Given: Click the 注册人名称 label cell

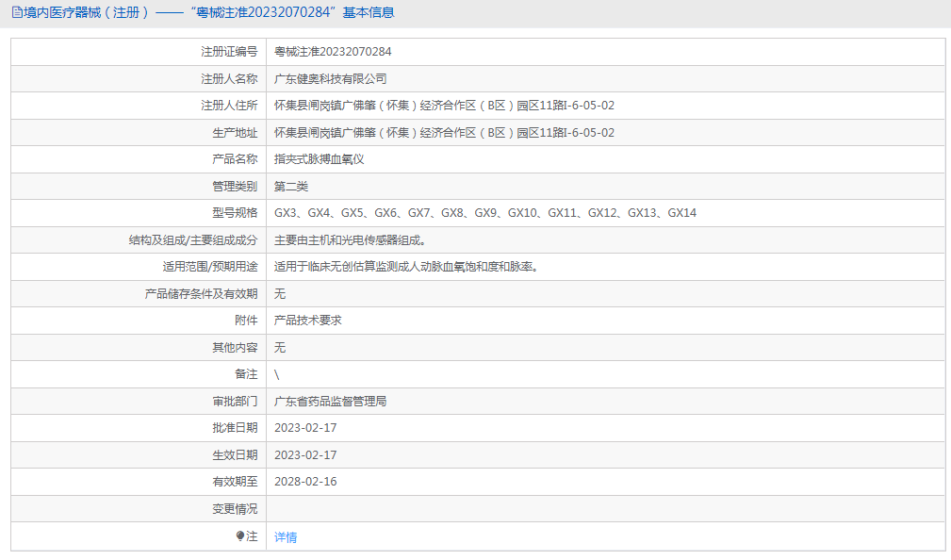Looking at the screenshot, I should (x=139, y=79).
